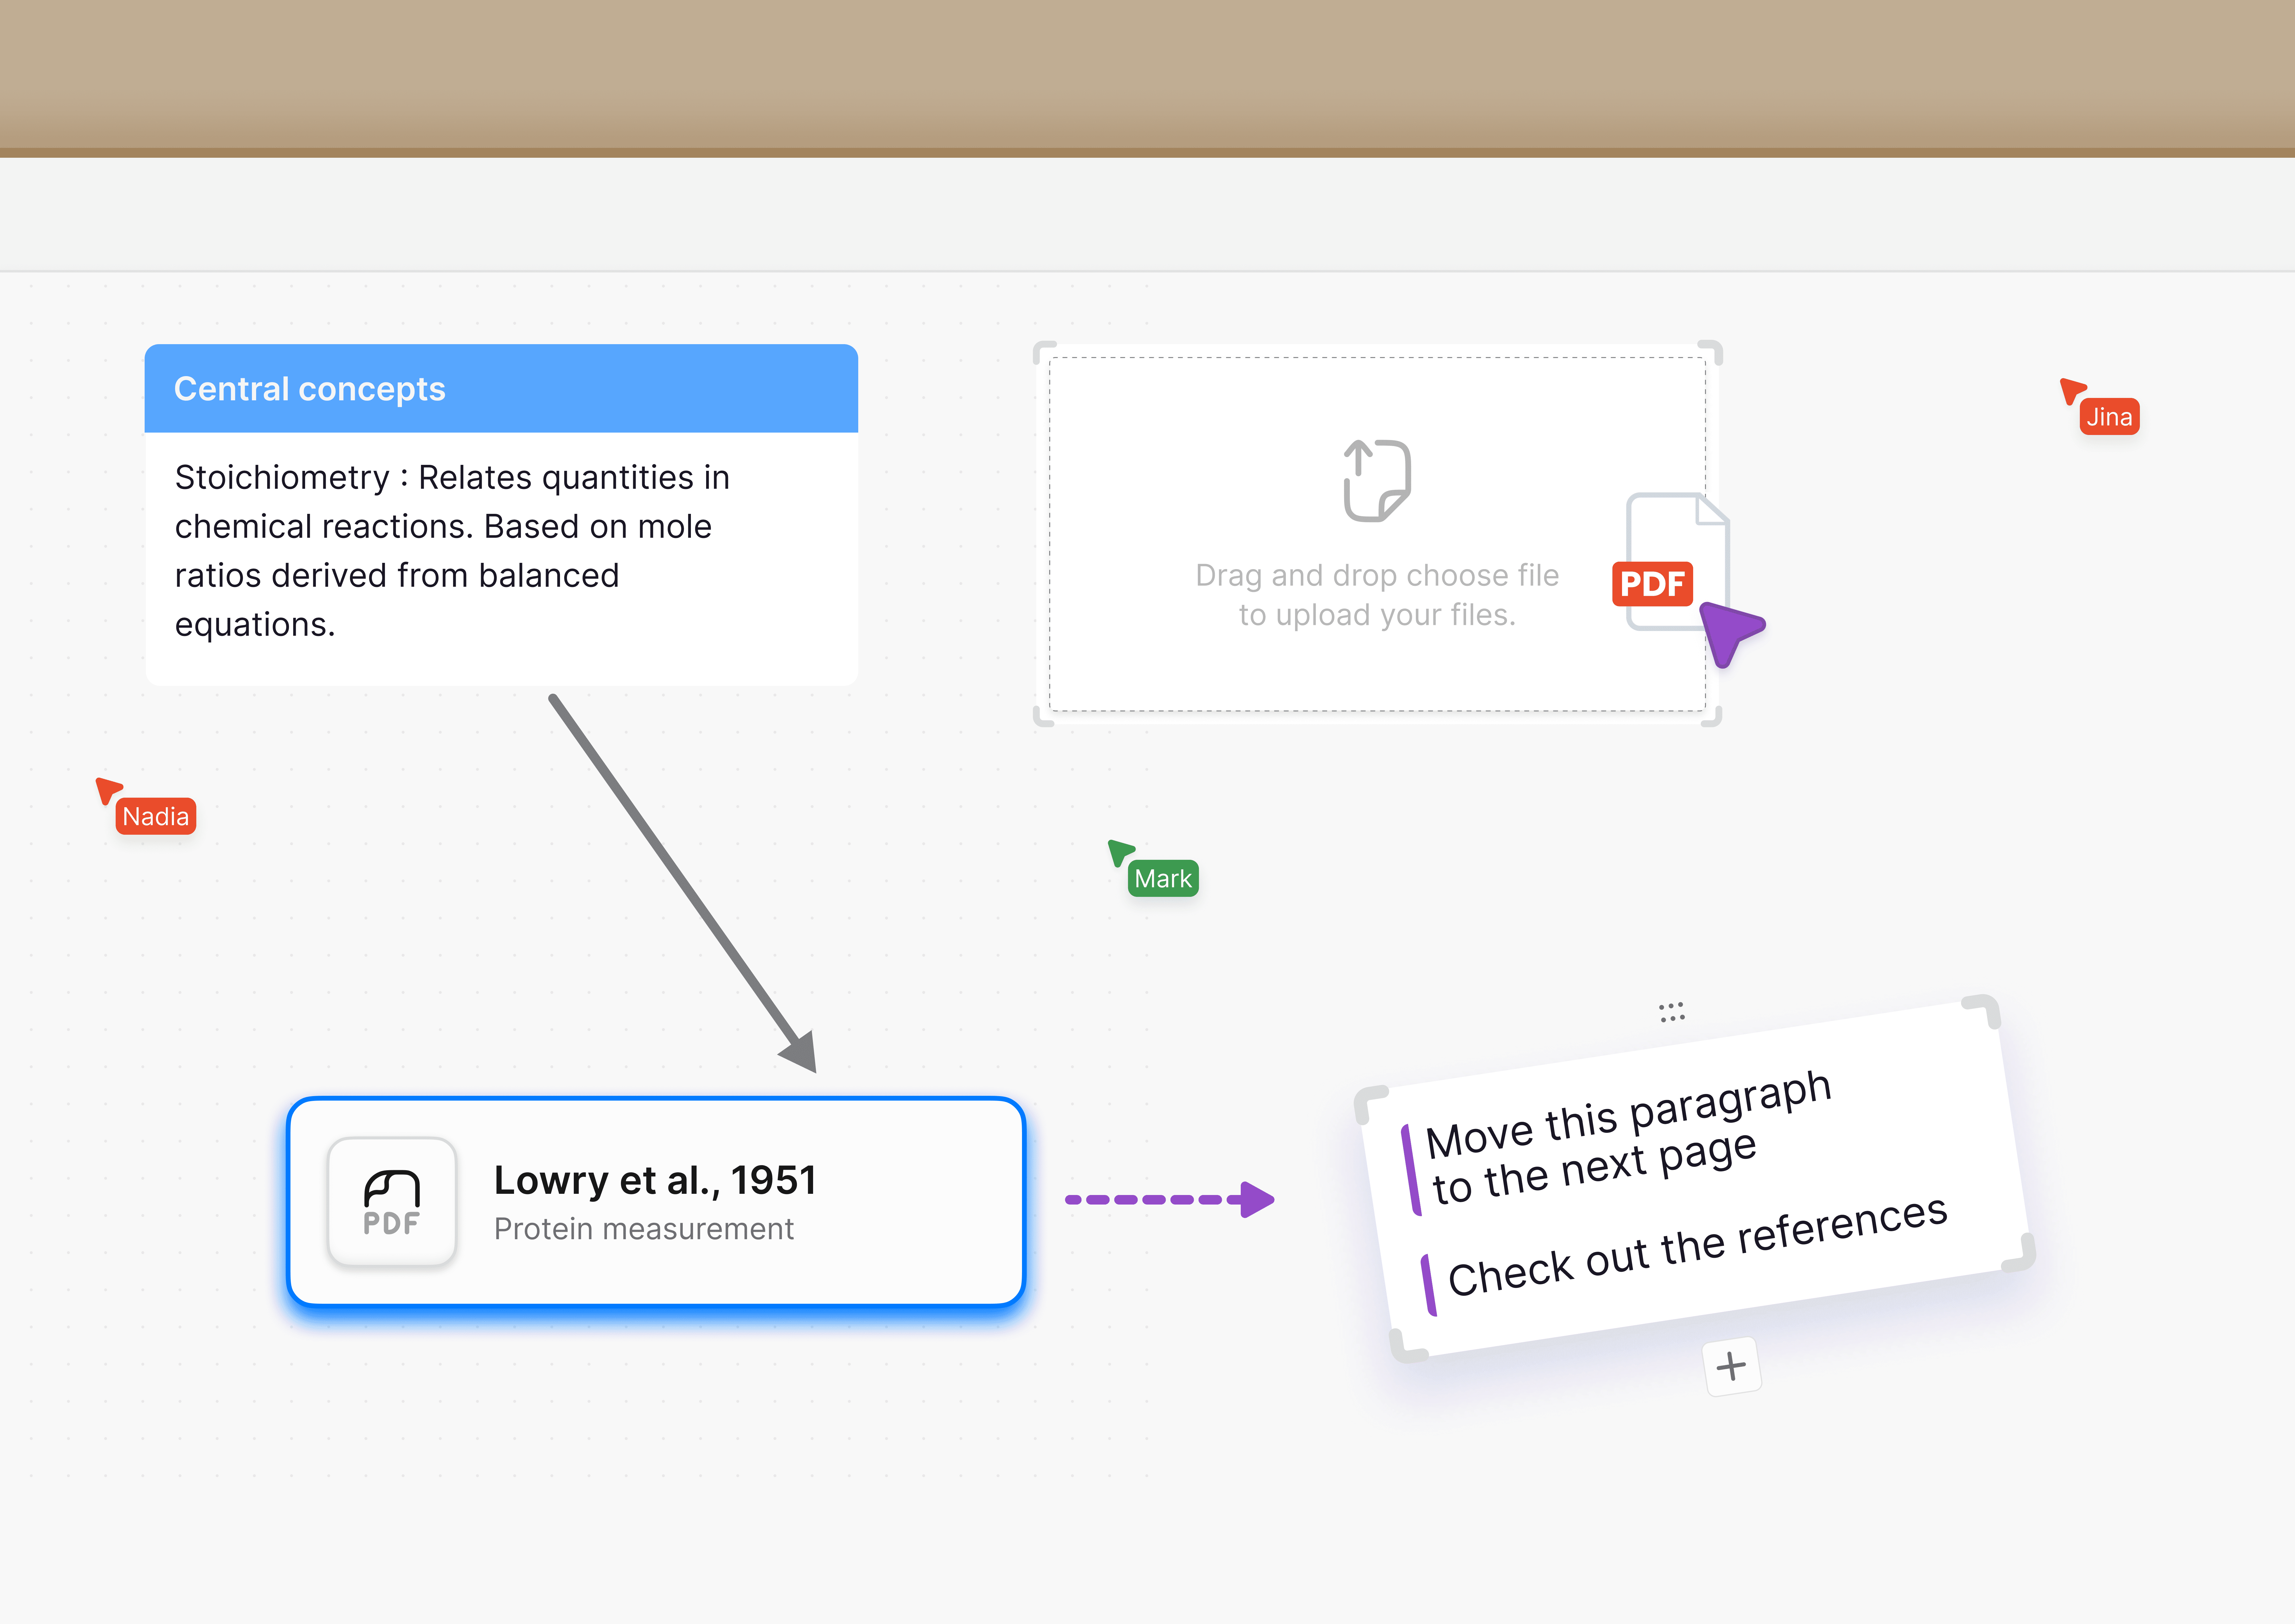
Task: Grab the six-dot handle above the note
Action: 1672,1012
